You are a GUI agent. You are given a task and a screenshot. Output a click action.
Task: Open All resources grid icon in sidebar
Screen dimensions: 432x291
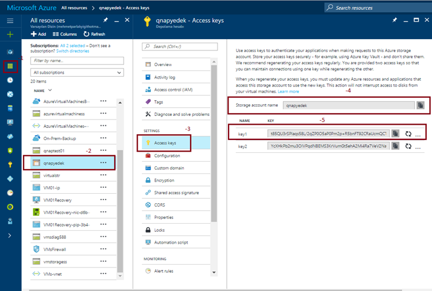point(10,66)
